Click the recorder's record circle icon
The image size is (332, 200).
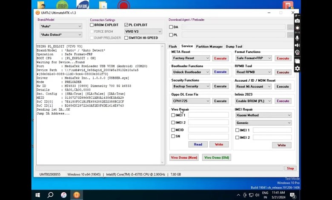(x=297, y=28)
